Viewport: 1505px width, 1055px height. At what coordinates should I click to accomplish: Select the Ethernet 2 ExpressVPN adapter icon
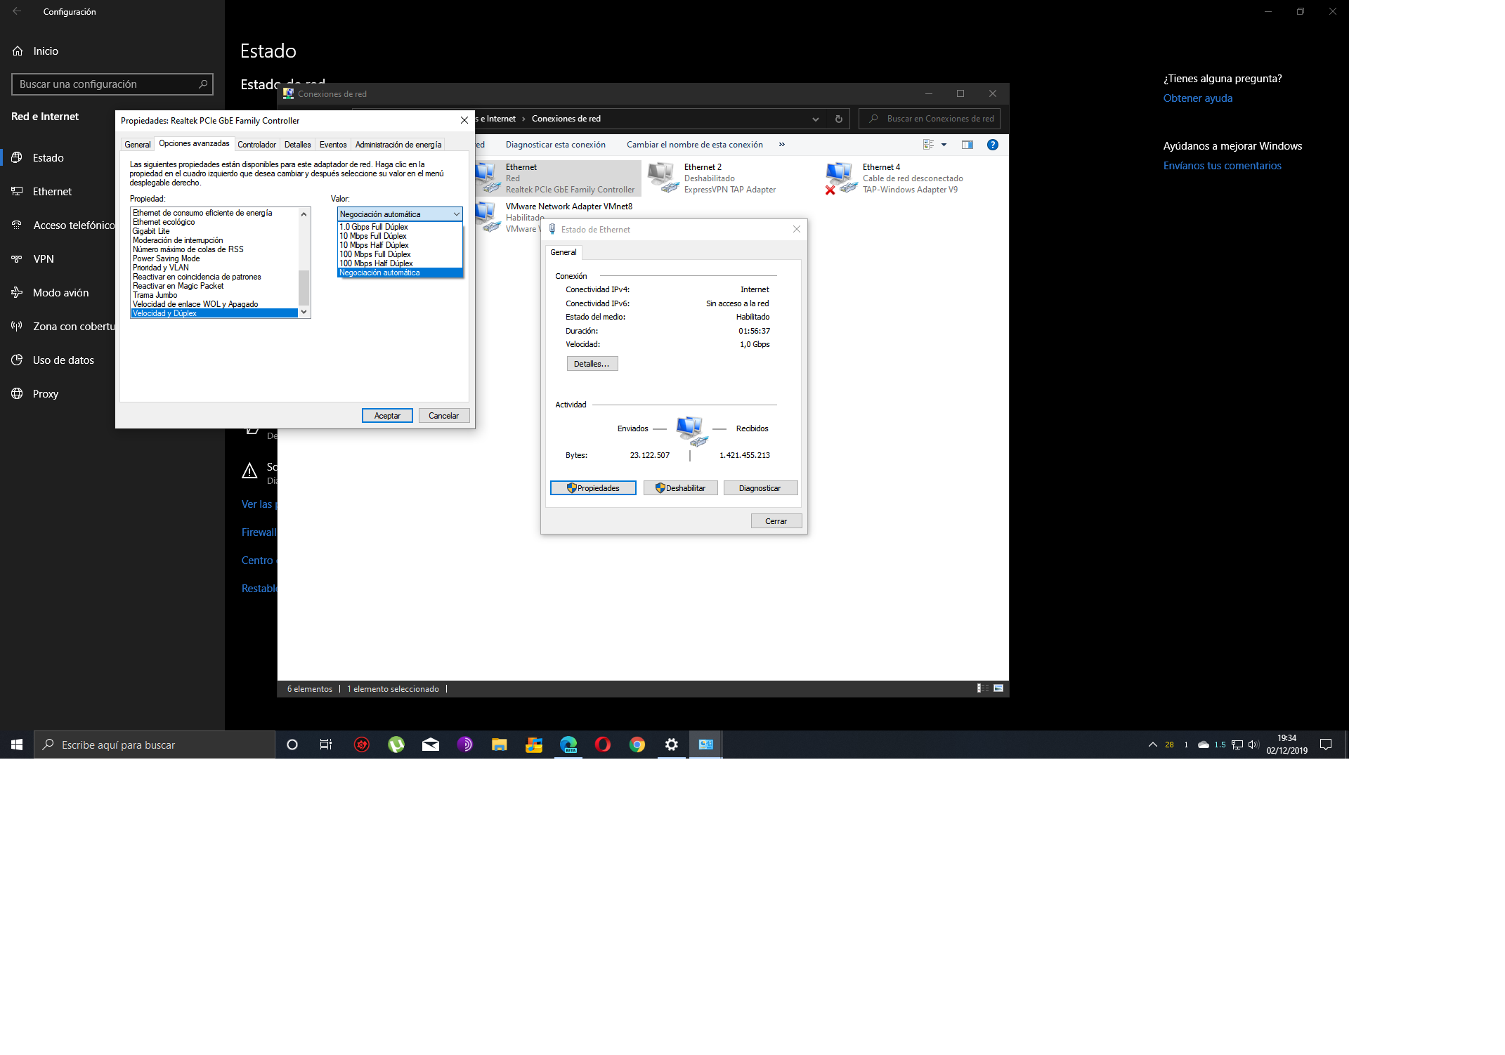[663, 178]
